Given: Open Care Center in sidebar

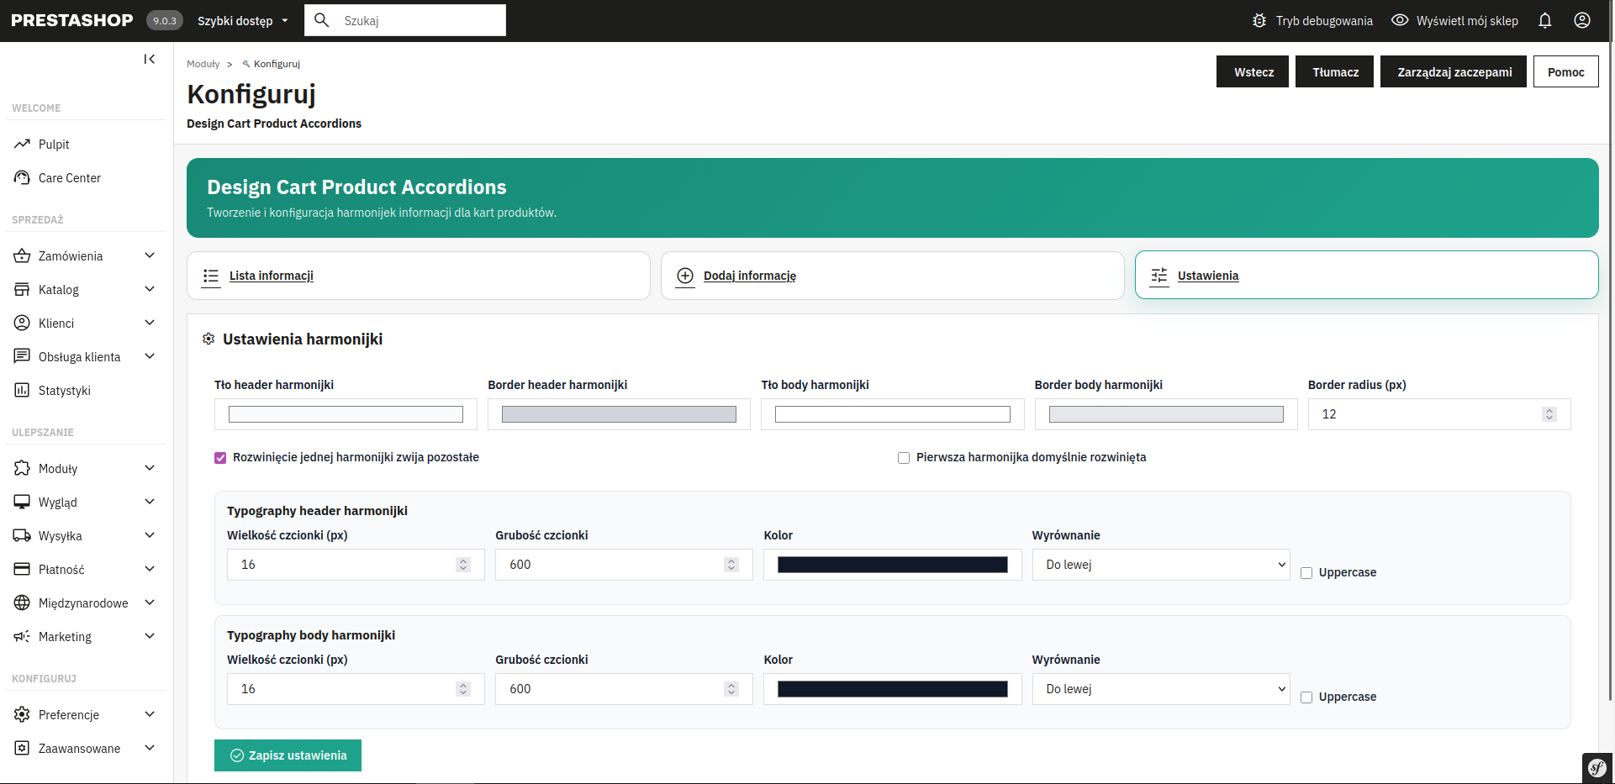Looking at the screenshot, I should 70,177.
